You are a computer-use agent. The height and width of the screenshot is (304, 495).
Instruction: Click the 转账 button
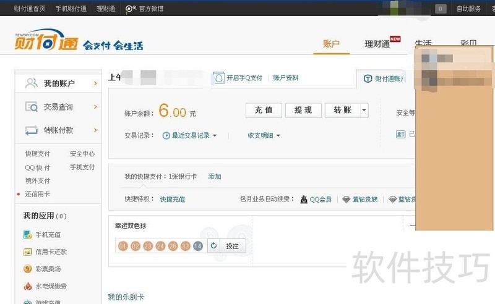point(343,110)
